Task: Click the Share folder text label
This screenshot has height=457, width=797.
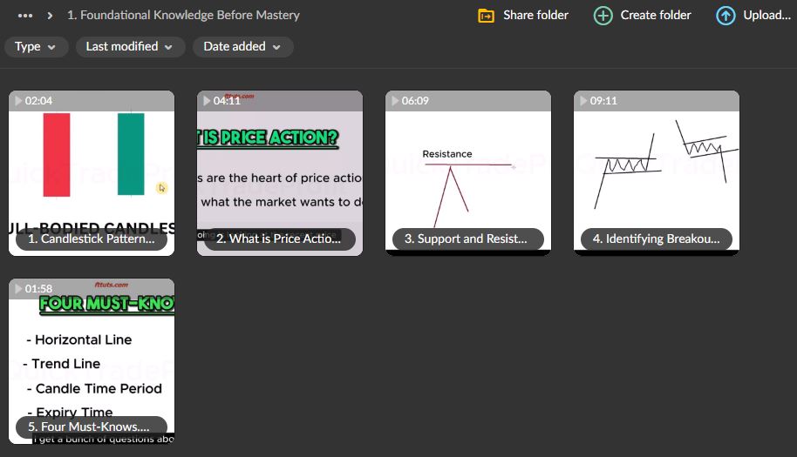Action: click(x=535, y=16)
